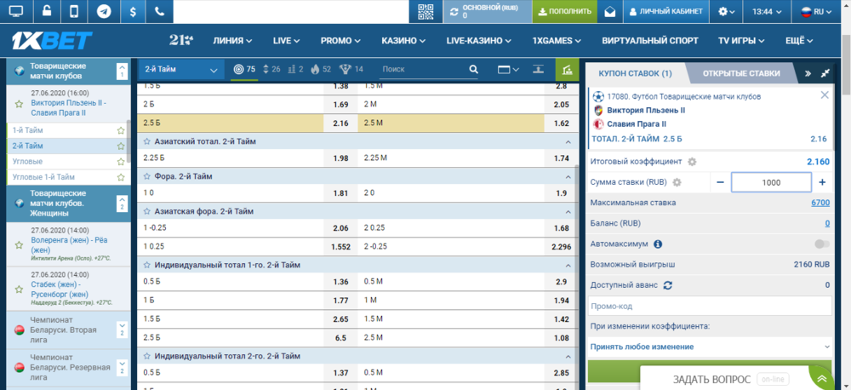The height and width of the screenshot is (390, 851).
Task: Select the target icon filter with 75
Action: pos(244,70)
